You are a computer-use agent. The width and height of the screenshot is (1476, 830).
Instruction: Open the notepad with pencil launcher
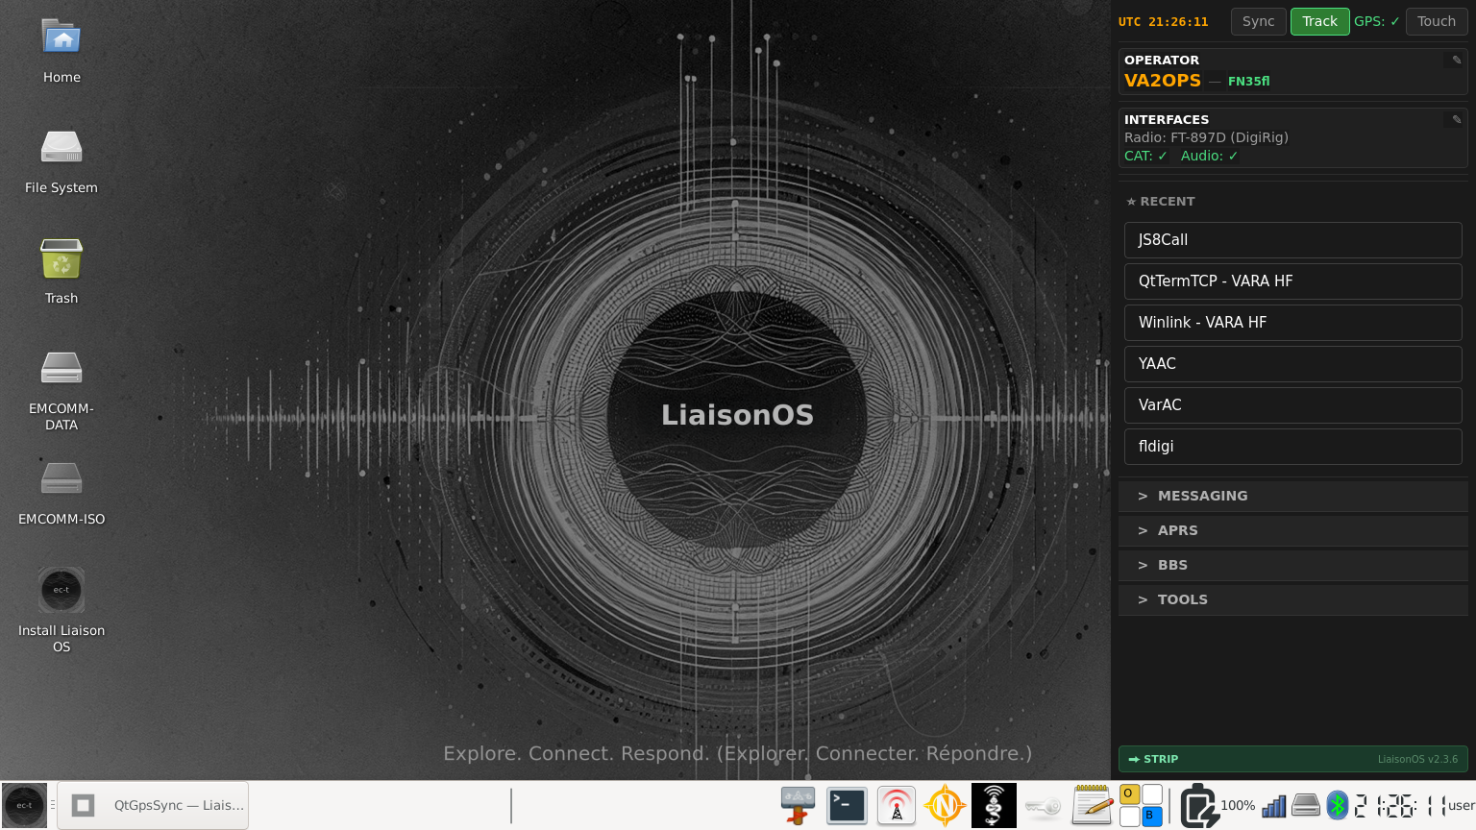[1092, 805]
